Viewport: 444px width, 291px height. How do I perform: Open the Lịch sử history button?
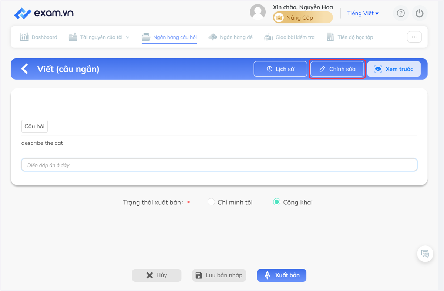(x=280, y=69)
